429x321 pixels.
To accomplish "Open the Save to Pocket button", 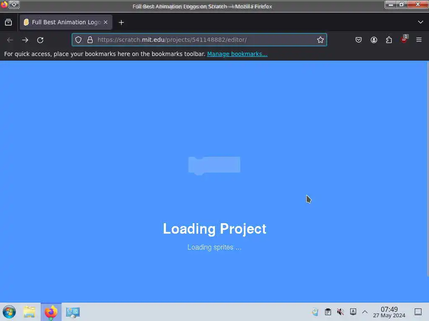I will pyautogui.click(x=359, y=40).
